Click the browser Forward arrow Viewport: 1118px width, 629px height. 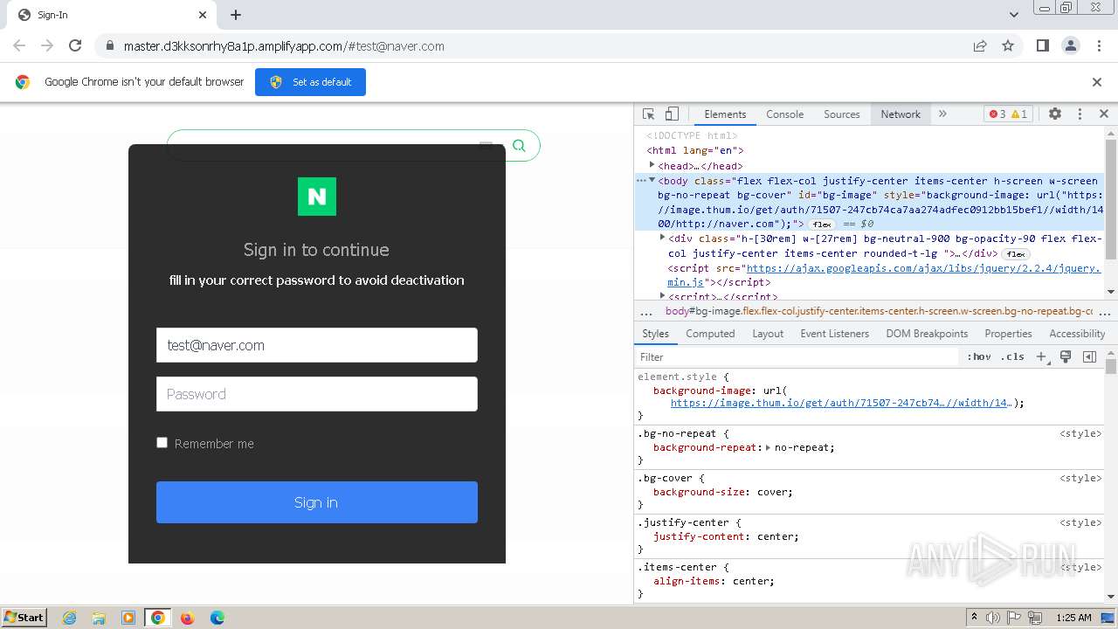(x=47, y=45)
